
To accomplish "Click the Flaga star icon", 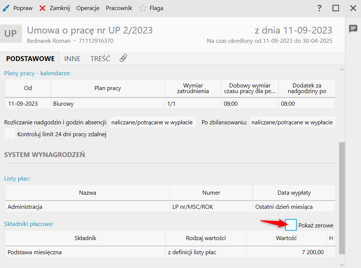I will point(143,8).
